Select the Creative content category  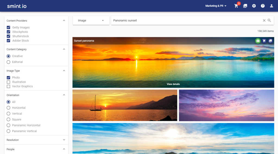tap(8, 56)
